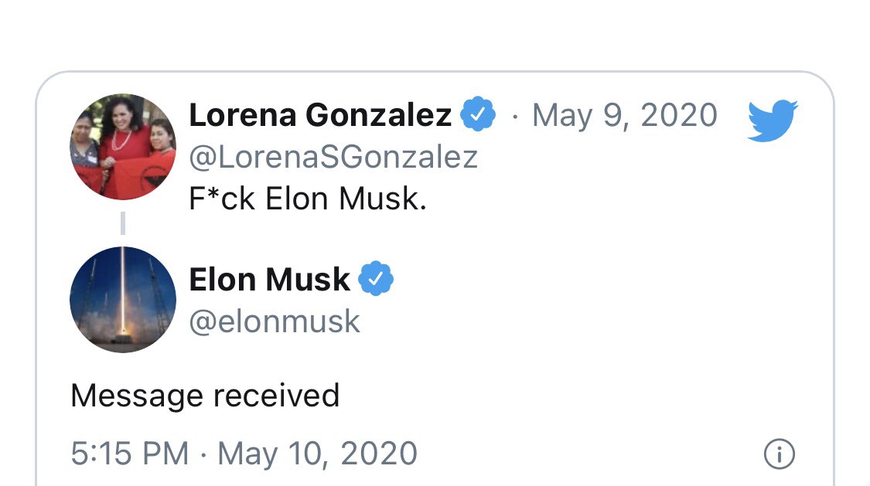Click the blue Twitter bird logo
This screenshot has height=486, width=870.
click(x=772, y=120)
